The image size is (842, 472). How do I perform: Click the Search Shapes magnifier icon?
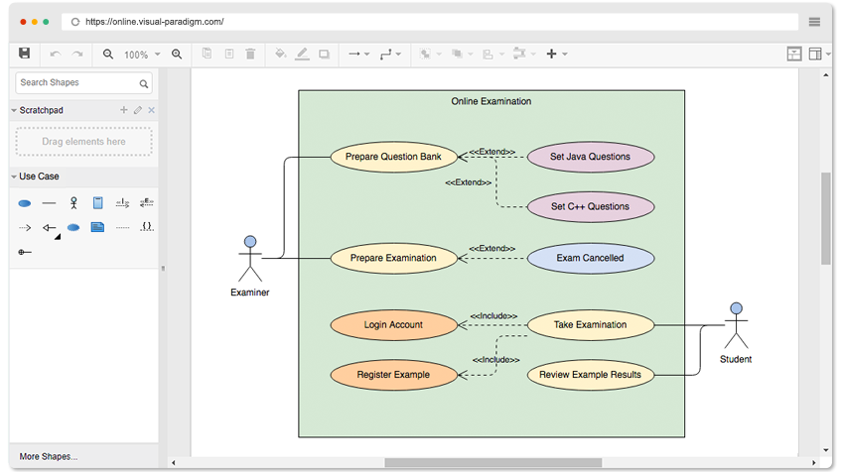pos(143,83)
